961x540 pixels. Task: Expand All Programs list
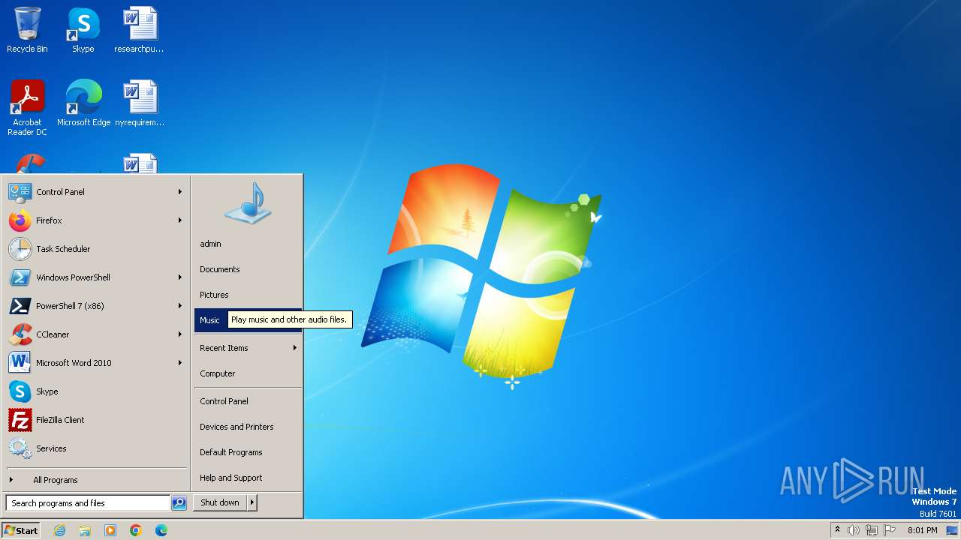coord(96,480)
